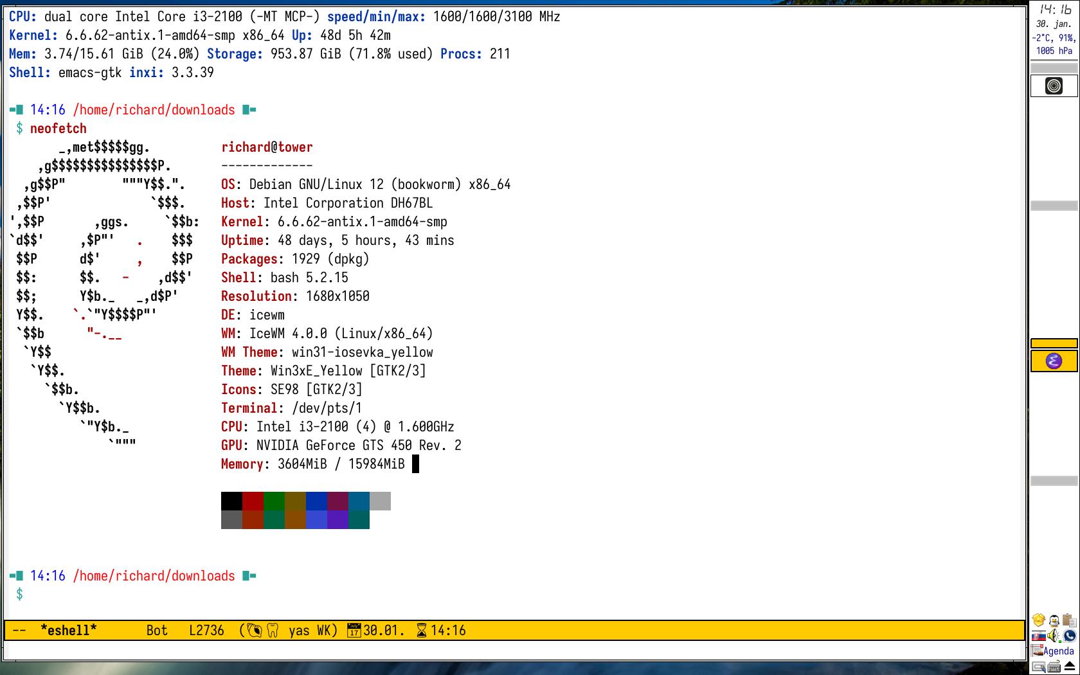
Task: Toggle the Slovak flag keyboard layout indicator
Action: 1039,636
